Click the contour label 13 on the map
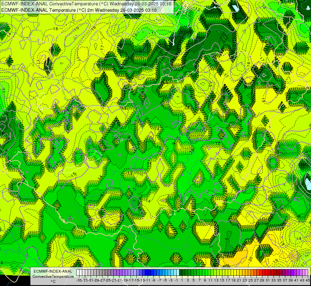Viewport: 311px width, 286px height. click(x=130, y=173)
